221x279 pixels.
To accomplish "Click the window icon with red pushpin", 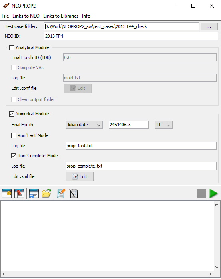I will click(x=19, y=194).
